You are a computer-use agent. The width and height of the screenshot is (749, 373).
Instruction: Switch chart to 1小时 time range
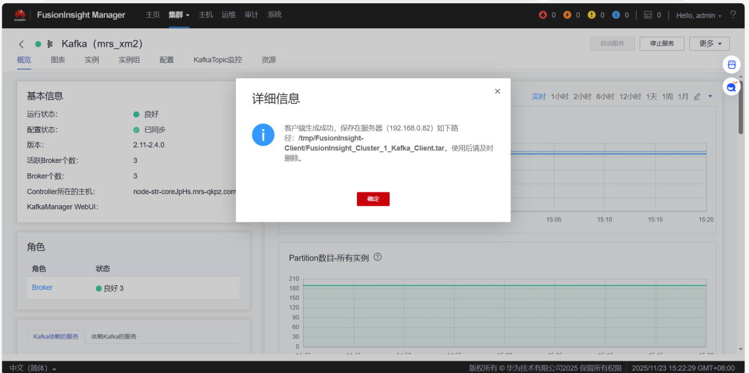(559, 96)
